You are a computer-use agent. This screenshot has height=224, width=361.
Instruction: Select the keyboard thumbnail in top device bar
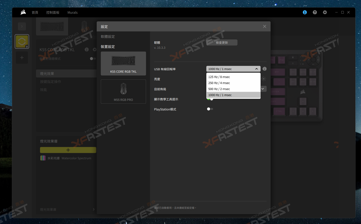tap(52, 26)
